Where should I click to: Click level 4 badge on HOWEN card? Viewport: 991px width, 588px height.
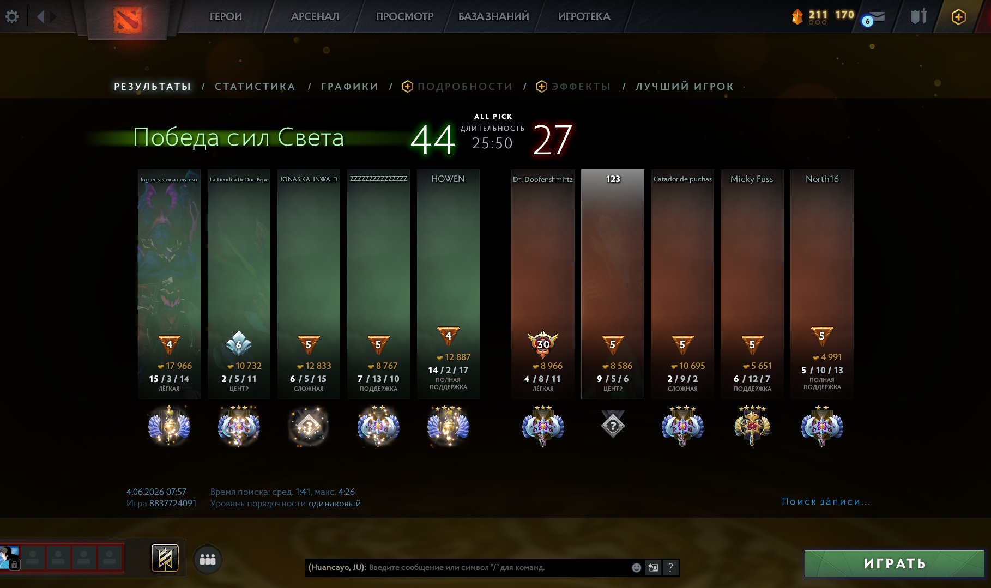448,336
